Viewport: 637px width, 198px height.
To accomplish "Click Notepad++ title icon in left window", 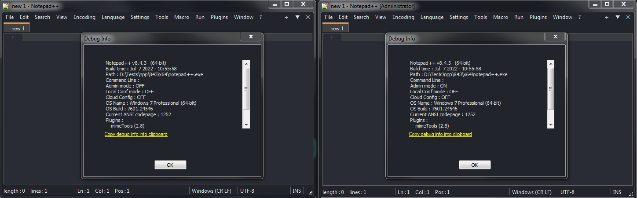I will pos(6,6).
